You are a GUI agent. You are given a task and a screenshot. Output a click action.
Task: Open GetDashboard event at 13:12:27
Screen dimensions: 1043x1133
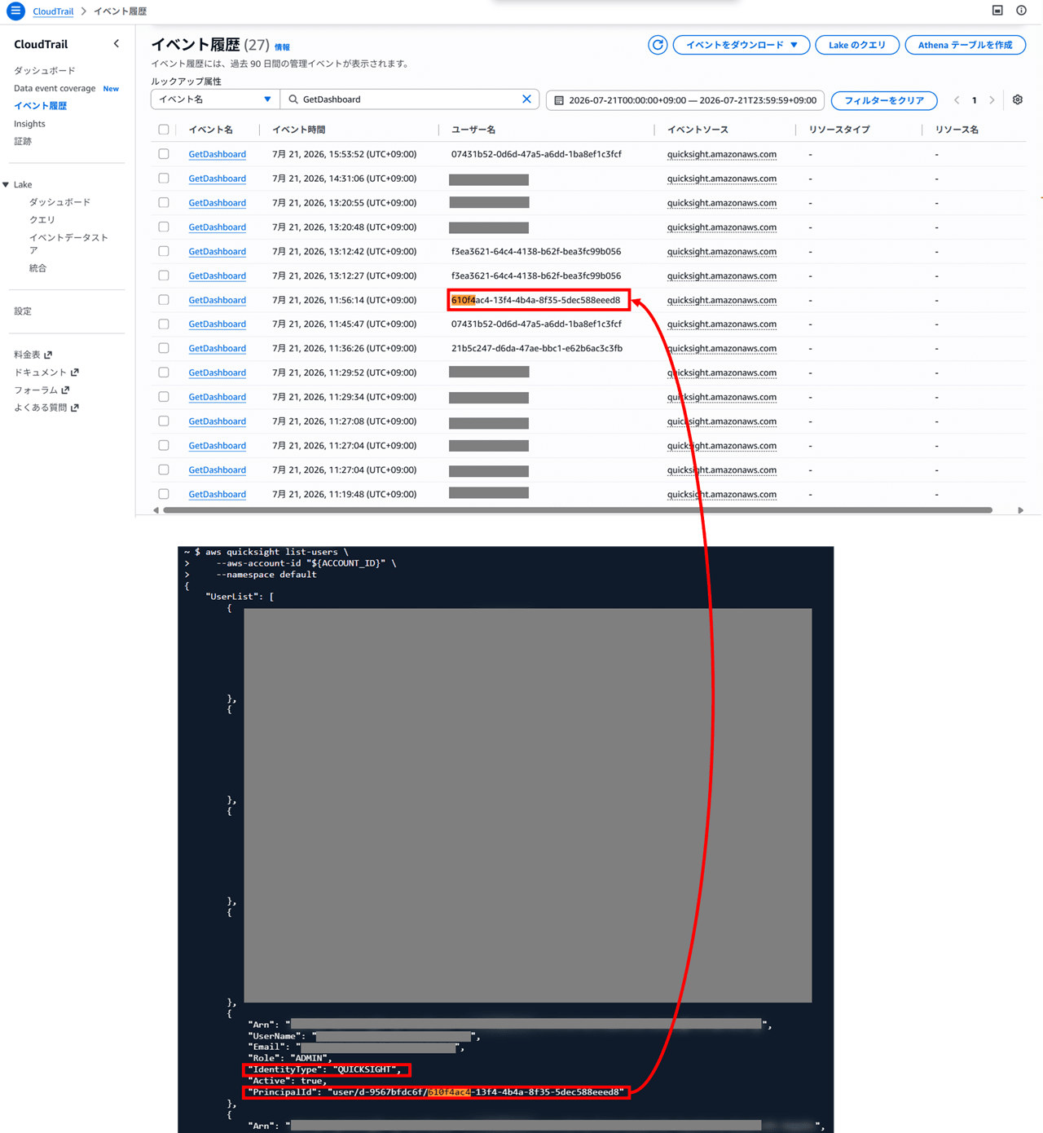pyautogui.click(x=218, y=276)
